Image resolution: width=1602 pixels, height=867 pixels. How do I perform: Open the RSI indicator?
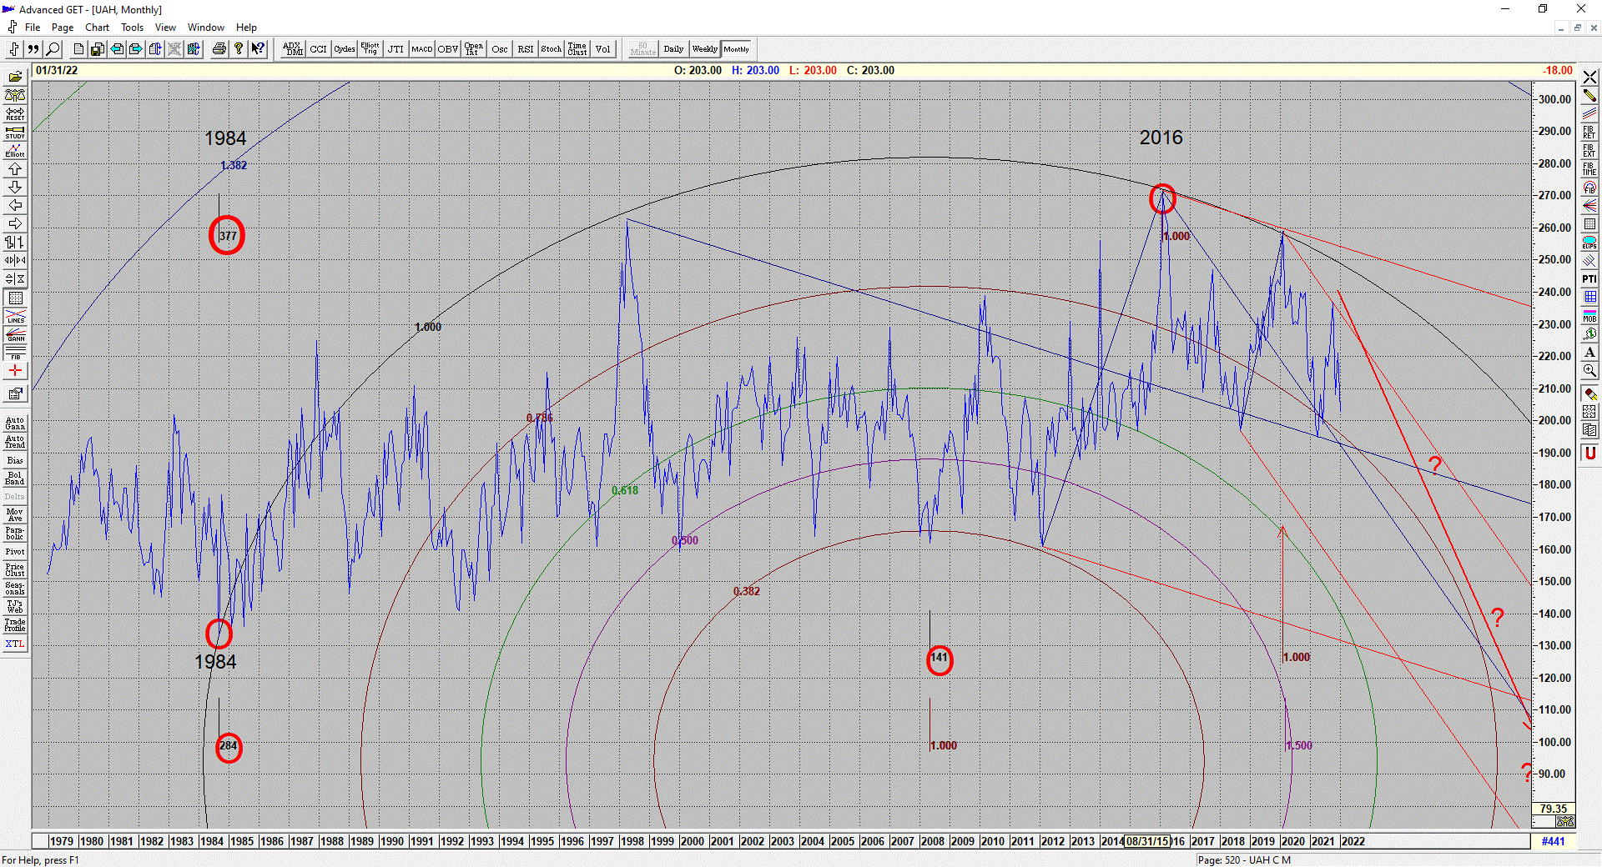525,49
